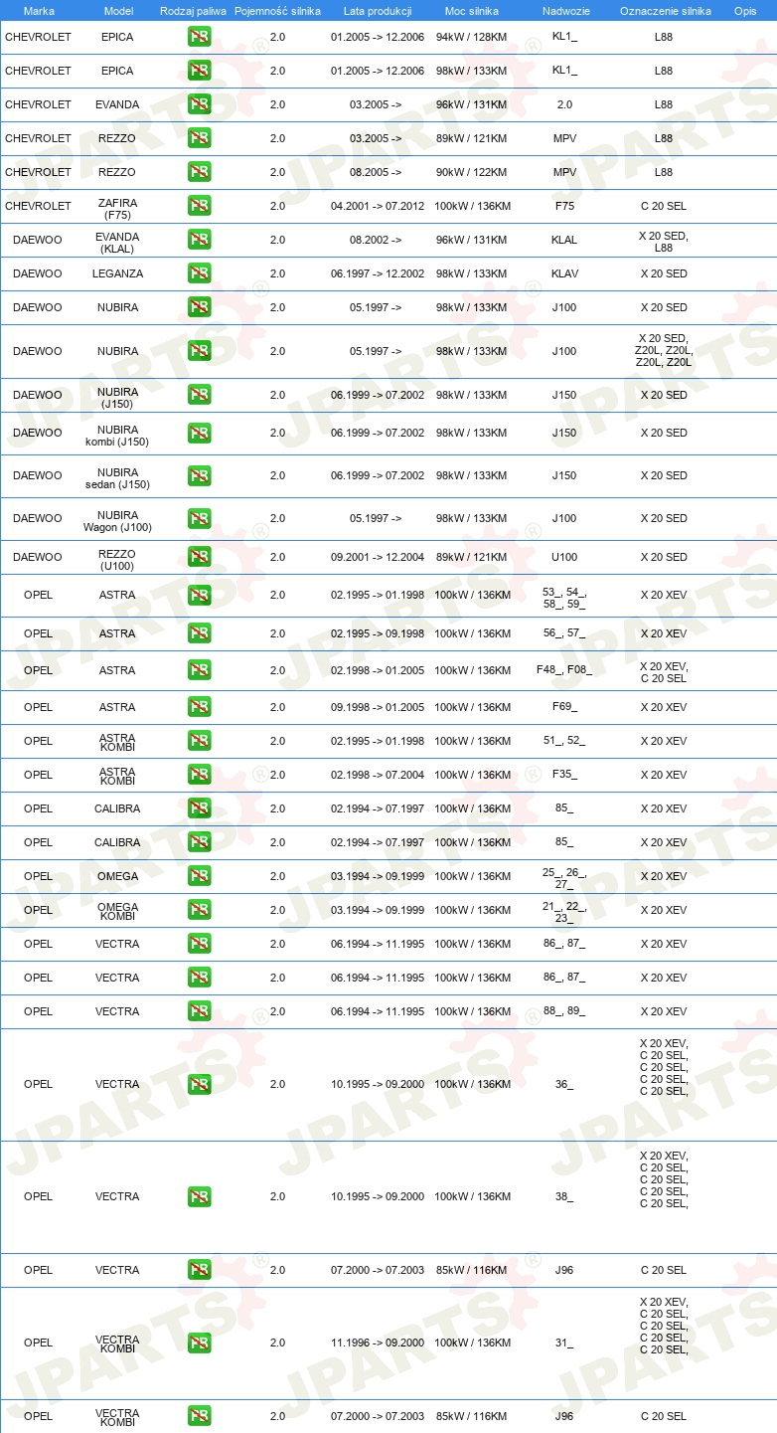
Task: Select the LEGANZA model cell
Action: click(117, 273)
